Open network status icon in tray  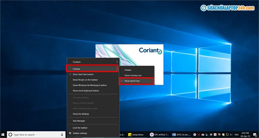point(227,135)
